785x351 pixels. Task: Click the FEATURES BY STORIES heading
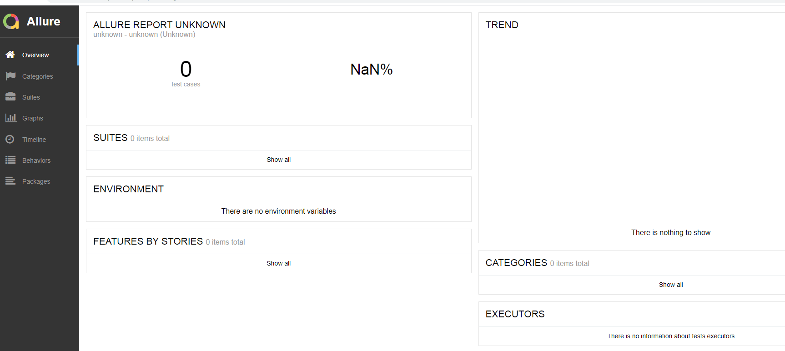(148, 241)
